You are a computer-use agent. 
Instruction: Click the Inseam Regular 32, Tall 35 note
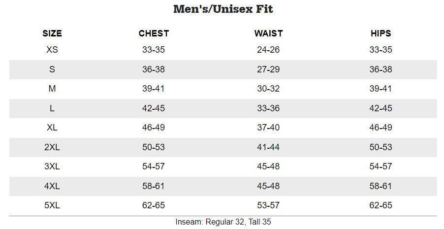[x=223, y=222]
